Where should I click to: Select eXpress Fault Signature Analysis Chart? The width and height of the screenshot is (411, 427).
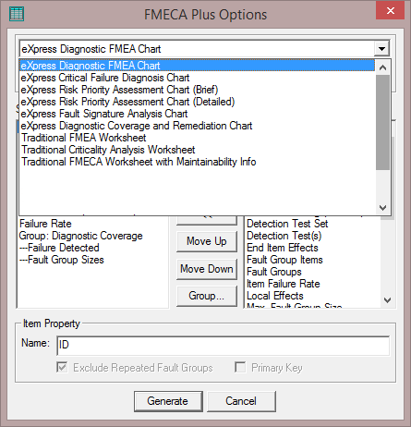[x=104, y=114]
